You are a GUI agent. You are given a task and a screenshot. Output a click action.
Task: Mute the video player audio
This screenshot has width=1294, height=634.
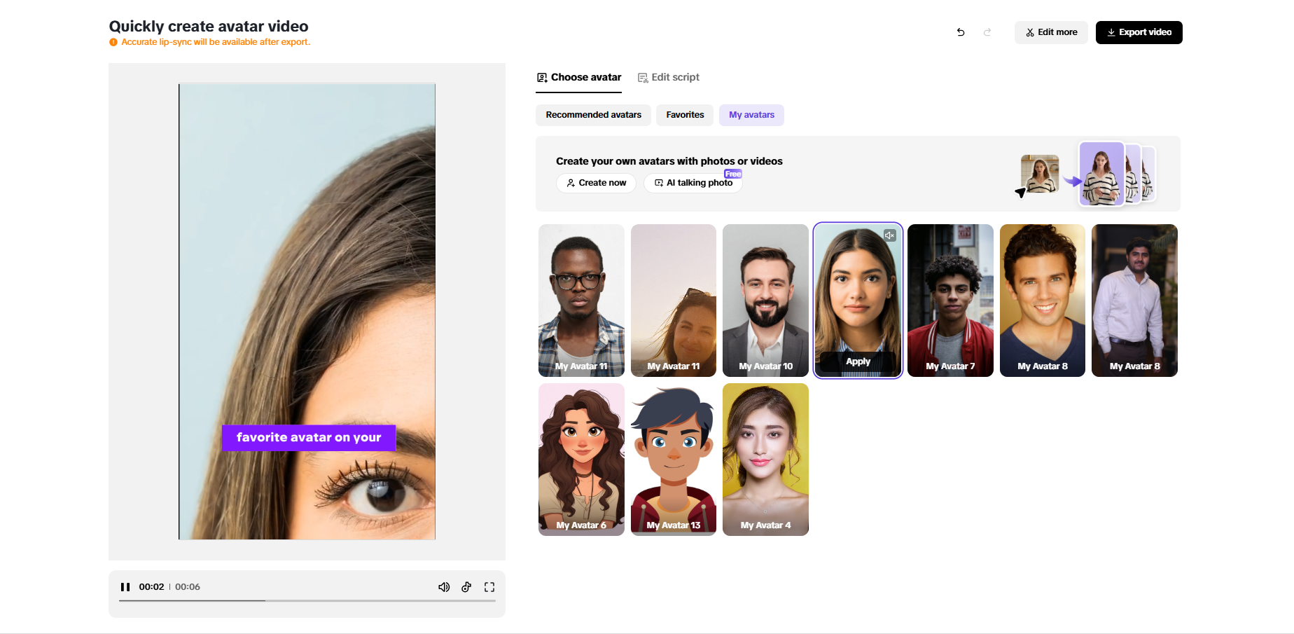click(444, 586)
